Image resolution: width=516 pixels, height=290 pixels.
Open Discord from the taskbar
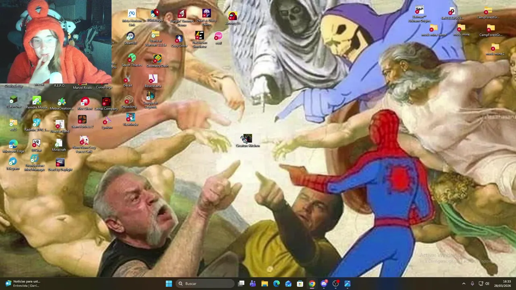(x=324, y=284)
